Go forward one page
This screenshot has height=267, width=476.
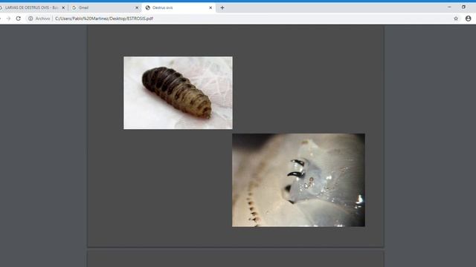click(x=8, y=19)
